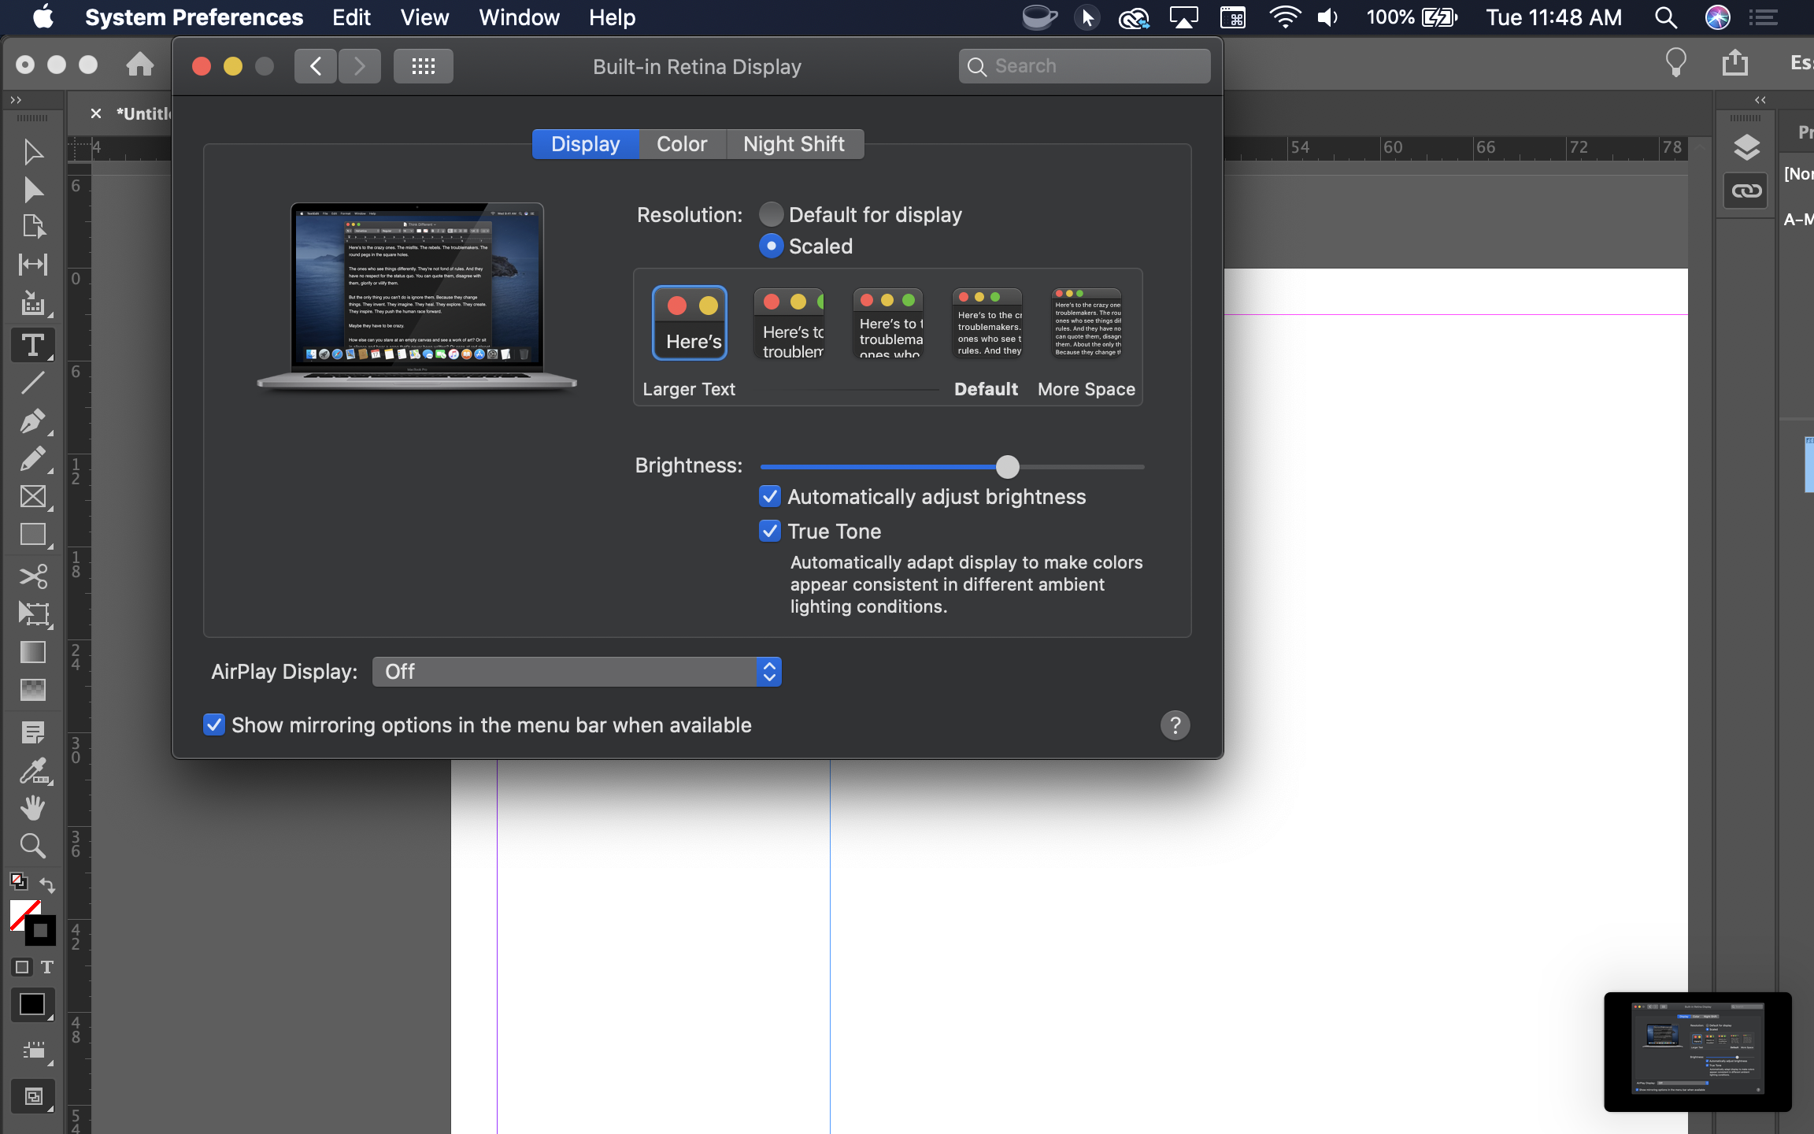The height and width of the screenshot is (1134, 1814).
Task: Uncheck Show mirroring options in menu bar
Action: point(213,724)
